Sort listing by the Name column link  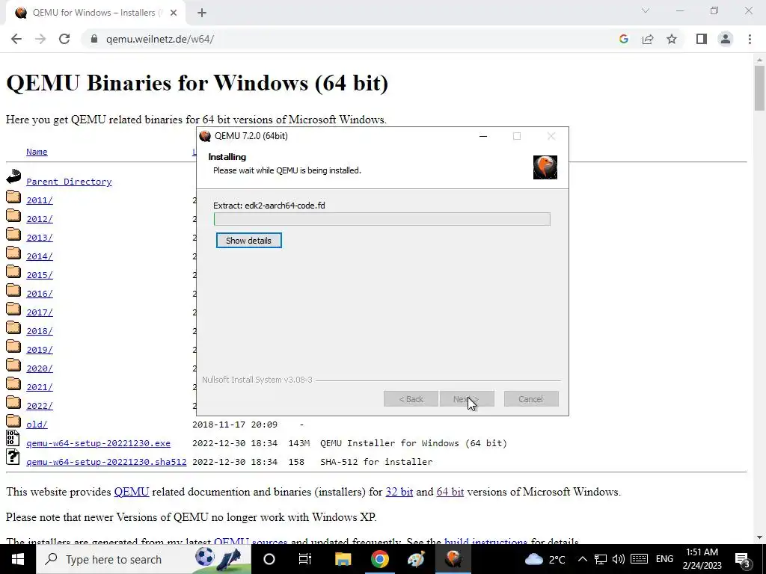[37, 152]
